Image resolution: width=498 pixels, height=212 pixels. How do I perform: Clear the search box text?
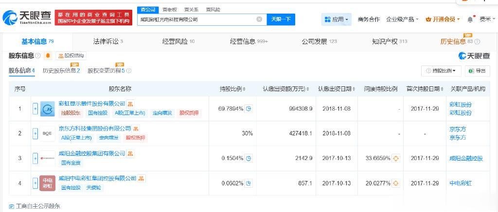click(x=259, y=19)
